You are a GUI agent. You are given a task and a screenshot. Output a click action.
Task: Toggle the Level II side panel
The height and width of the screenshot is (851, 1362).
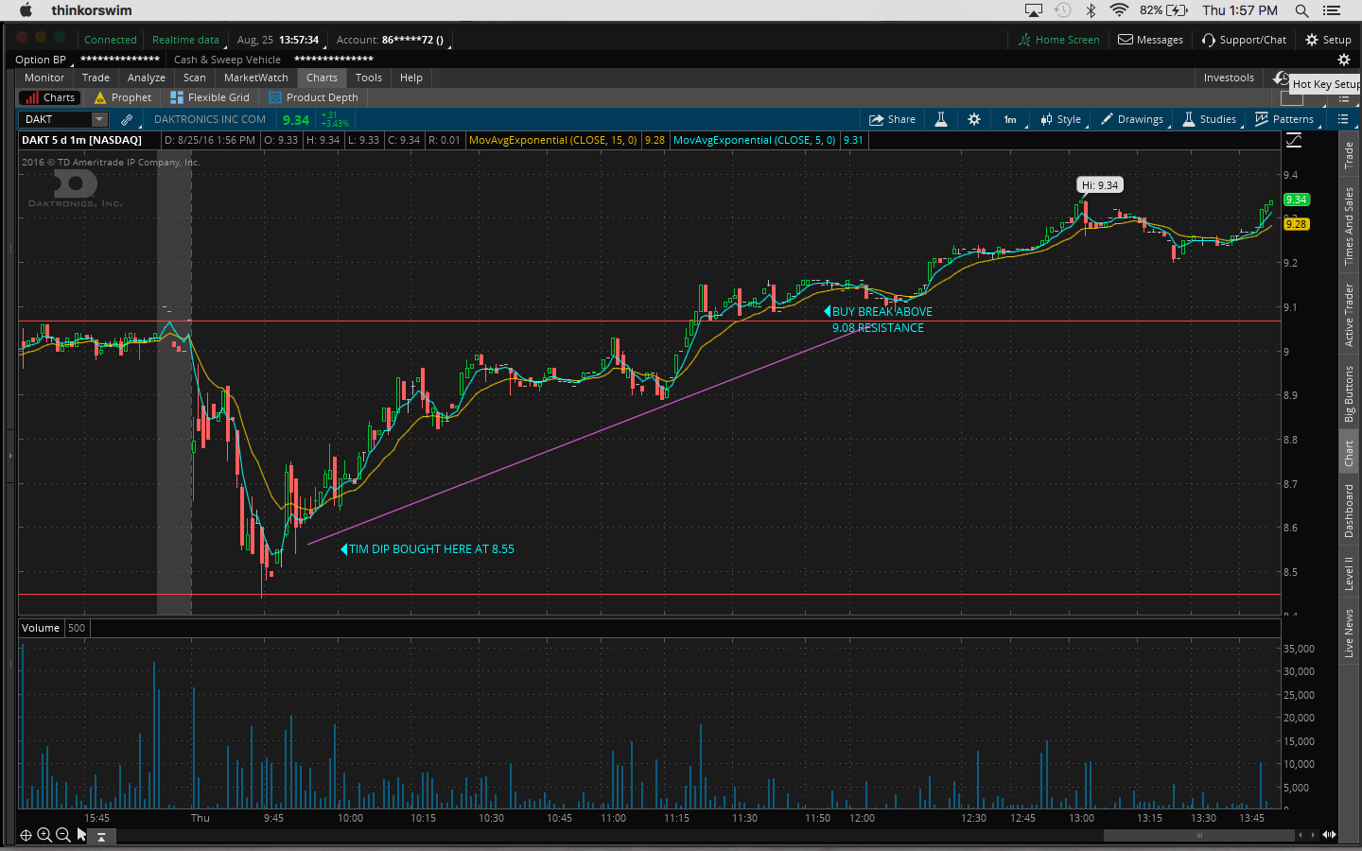[x=1350, y=573]
